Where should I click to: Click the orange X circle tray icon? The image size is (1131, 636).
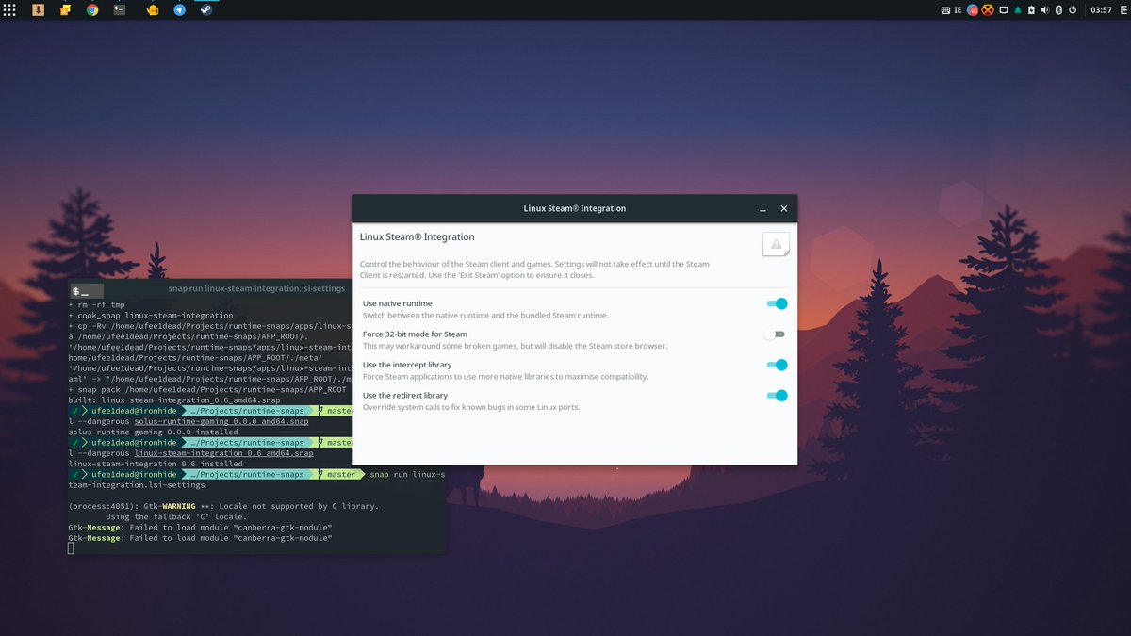point(988,9)
